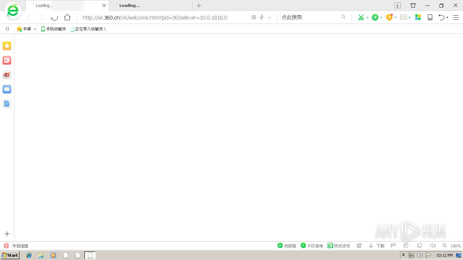Open a new tab with plus button

tap(199, 5)
